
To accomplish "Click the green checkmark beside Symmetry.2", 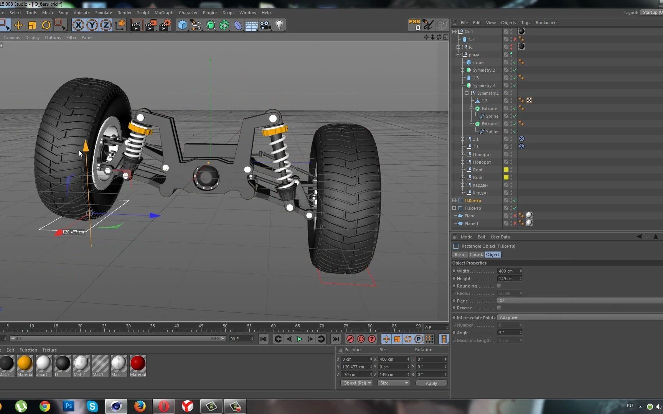I will coord(515,70).
